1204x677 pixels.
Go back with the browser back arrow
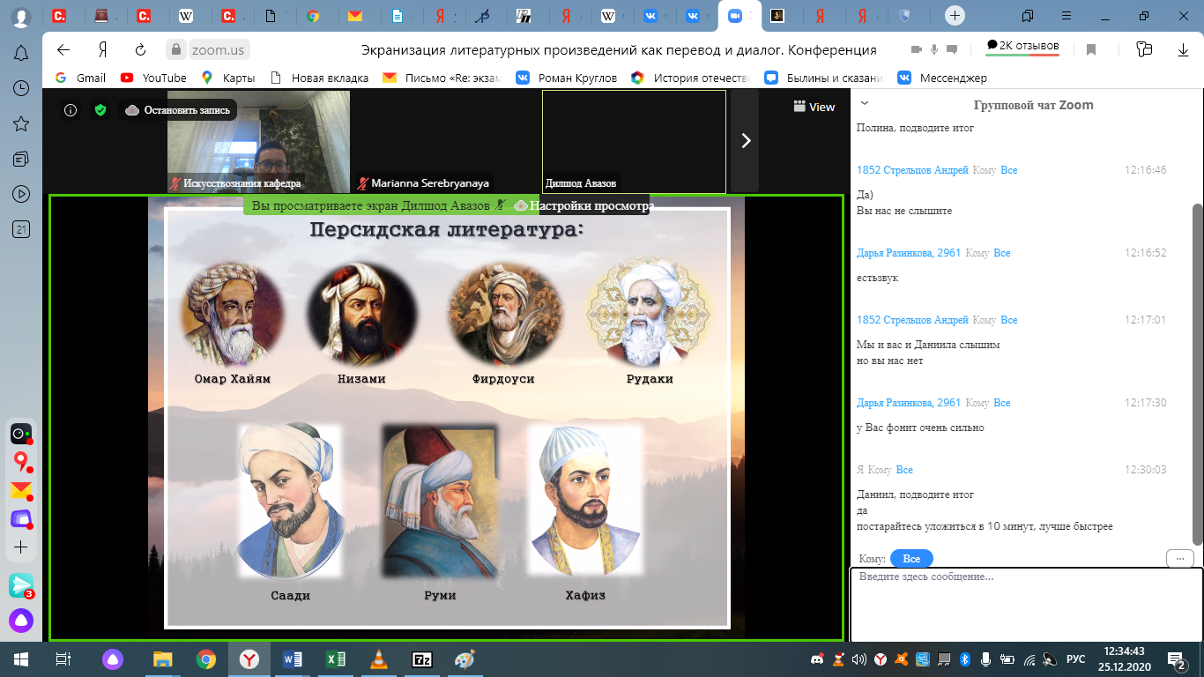pos(63,50)
